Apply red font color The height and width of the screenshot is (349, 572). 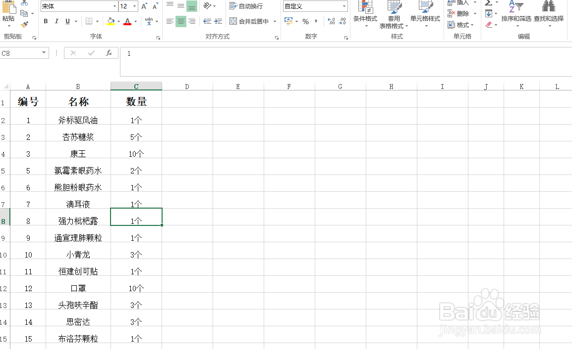pyautogui.click(x=127, y=21)
